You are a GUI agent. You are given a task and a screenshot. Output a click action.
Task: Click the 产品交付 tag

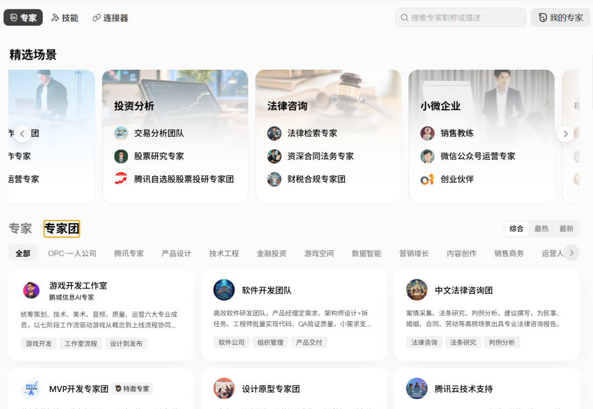(x=309, y=342)
